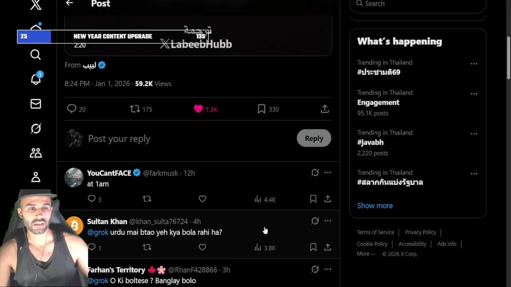
Task: Open more options on YouCantFACE reply
Action: (x=328, y=173)
